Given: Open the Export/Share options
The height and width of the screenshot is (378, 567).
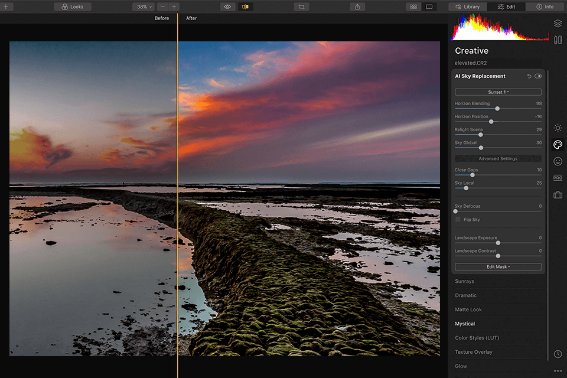Looking at the screenshot, I should 357,6.
